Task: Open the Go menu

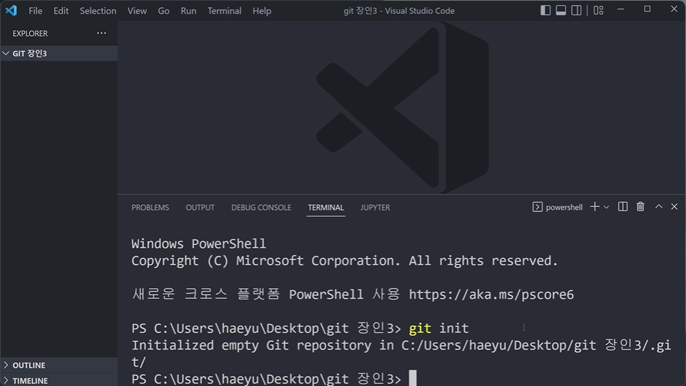Action: point(164,11)
